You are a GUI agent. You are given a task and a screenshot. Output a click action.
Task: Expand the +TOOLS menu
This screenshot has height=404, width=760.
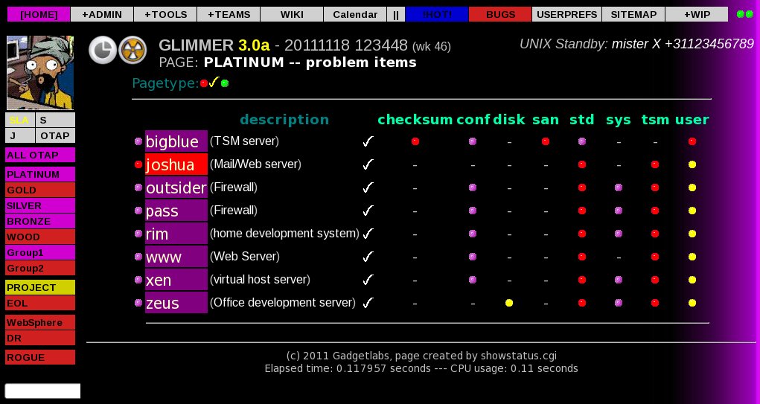point(165,14)
